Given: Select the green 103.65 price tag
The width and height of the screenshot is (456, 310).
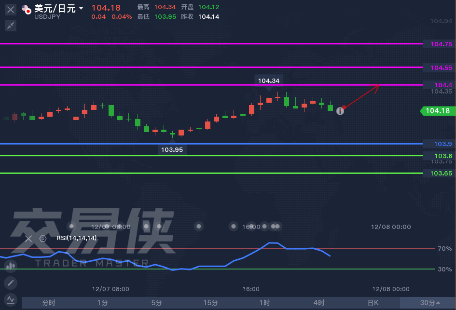Looking at the screenshot, I should (440, 174).
